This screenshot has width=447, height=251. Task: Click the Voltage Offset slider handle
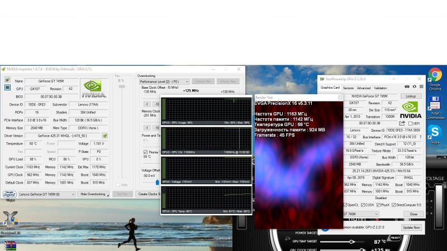pyautogui.click(x=157, y=182)
